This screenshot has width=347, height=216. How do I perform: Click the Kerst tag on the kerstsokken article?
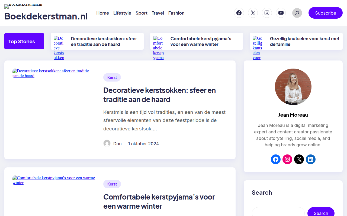pyautogui.click(x=112, y=77)
